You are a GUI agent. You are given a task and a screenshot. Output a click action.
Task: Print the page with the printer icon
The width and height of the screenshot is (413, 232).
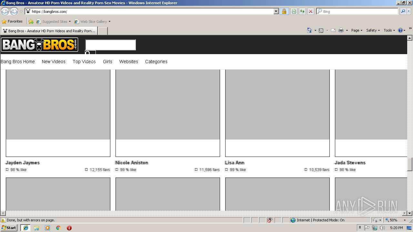[x=341, y=30]
